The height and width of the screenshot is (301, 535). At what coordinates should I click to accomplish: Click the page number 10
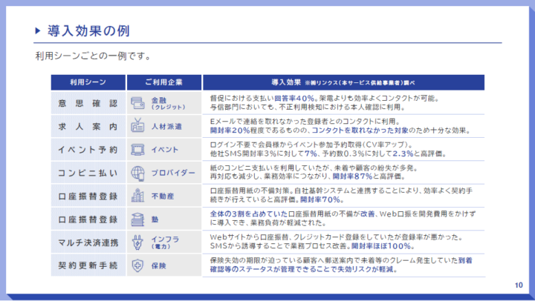coord(518,286)
